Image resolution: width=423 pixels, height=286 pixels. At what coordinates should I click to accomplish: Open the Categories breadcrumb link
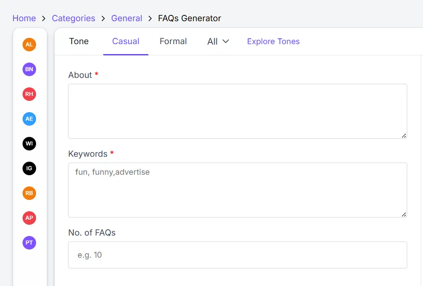pos(74,18)
